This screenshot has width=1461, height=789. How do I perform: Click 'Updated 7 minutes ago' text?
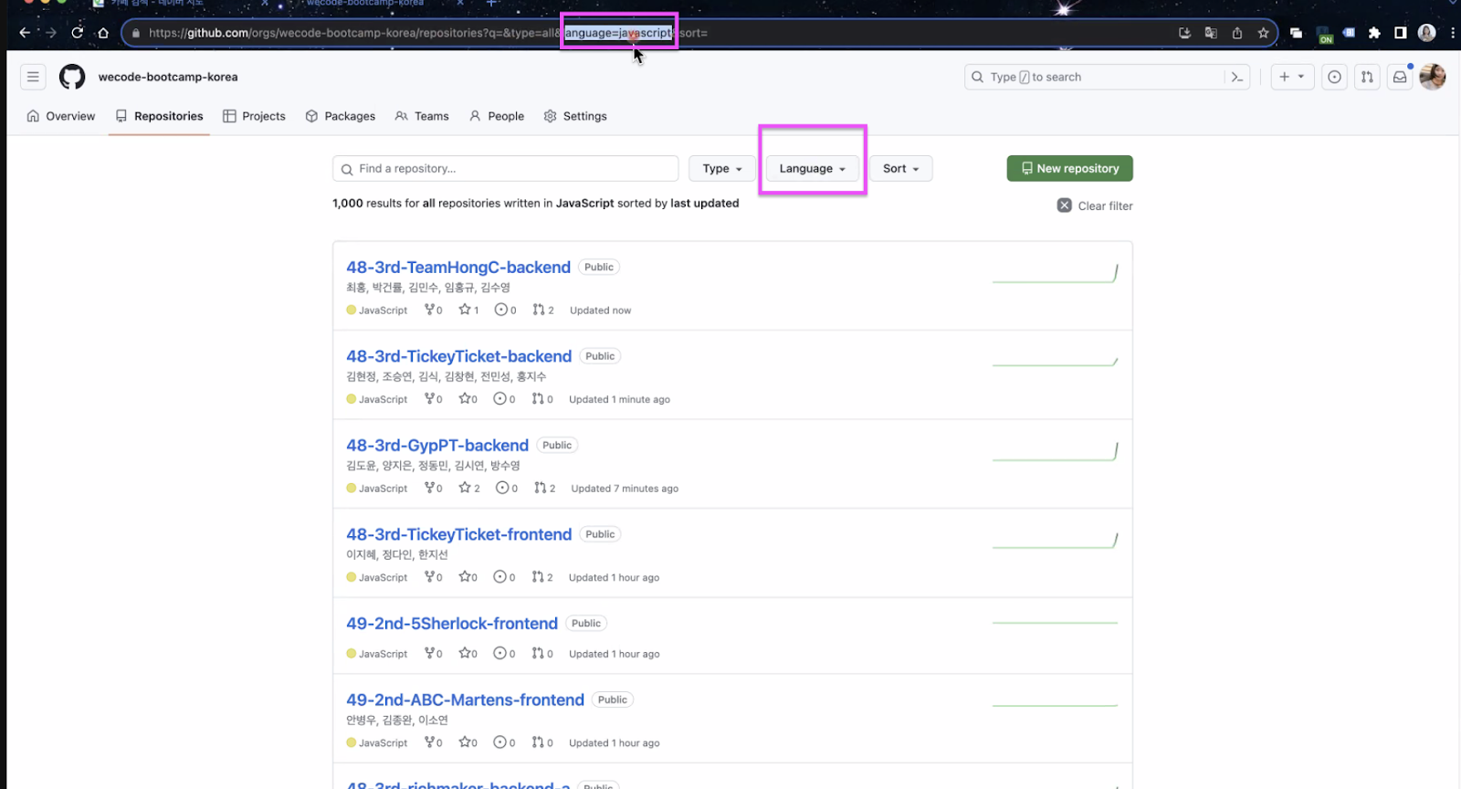pos(625,489)
